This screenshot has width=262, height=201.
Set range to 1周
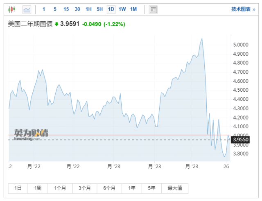coord(38,188)
